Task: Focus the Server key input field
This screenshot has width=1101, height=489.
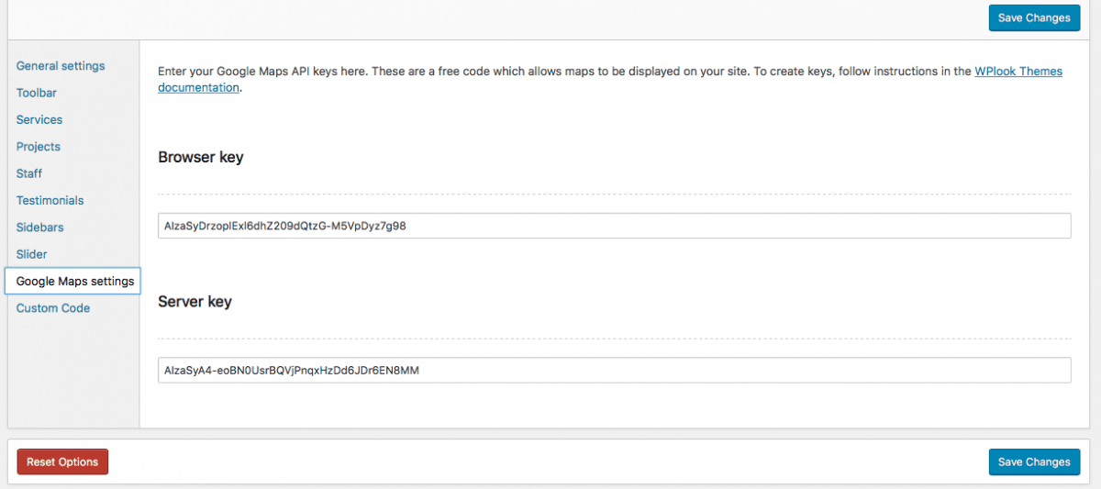Action: [614, 370]
